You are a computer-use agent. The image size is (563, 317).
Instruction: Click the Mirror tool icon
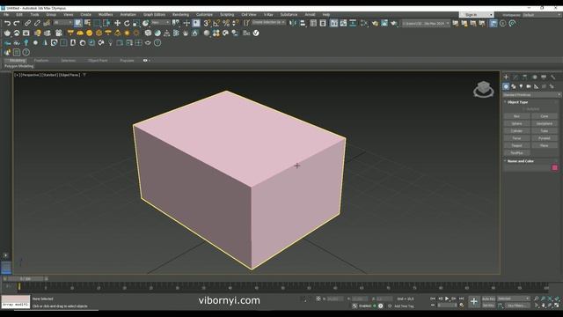(x=293, y=24)
